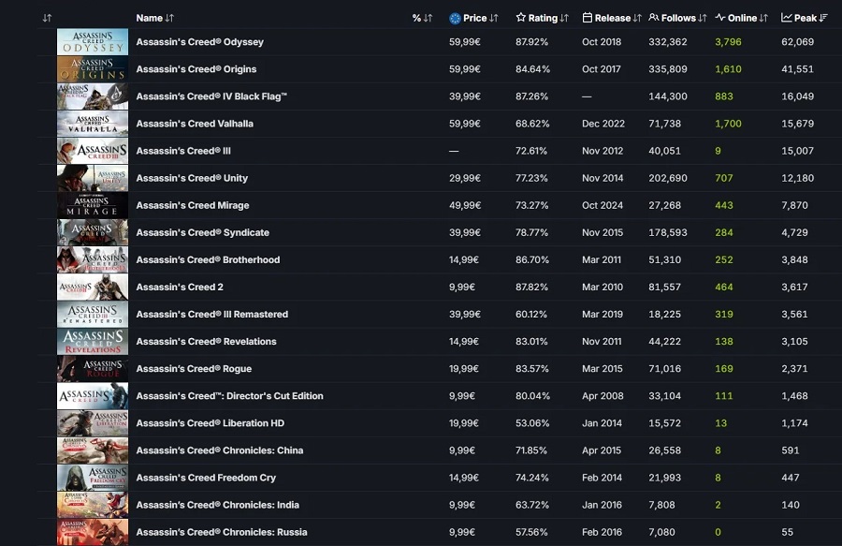Sort by the Price column header

[475, 18]
